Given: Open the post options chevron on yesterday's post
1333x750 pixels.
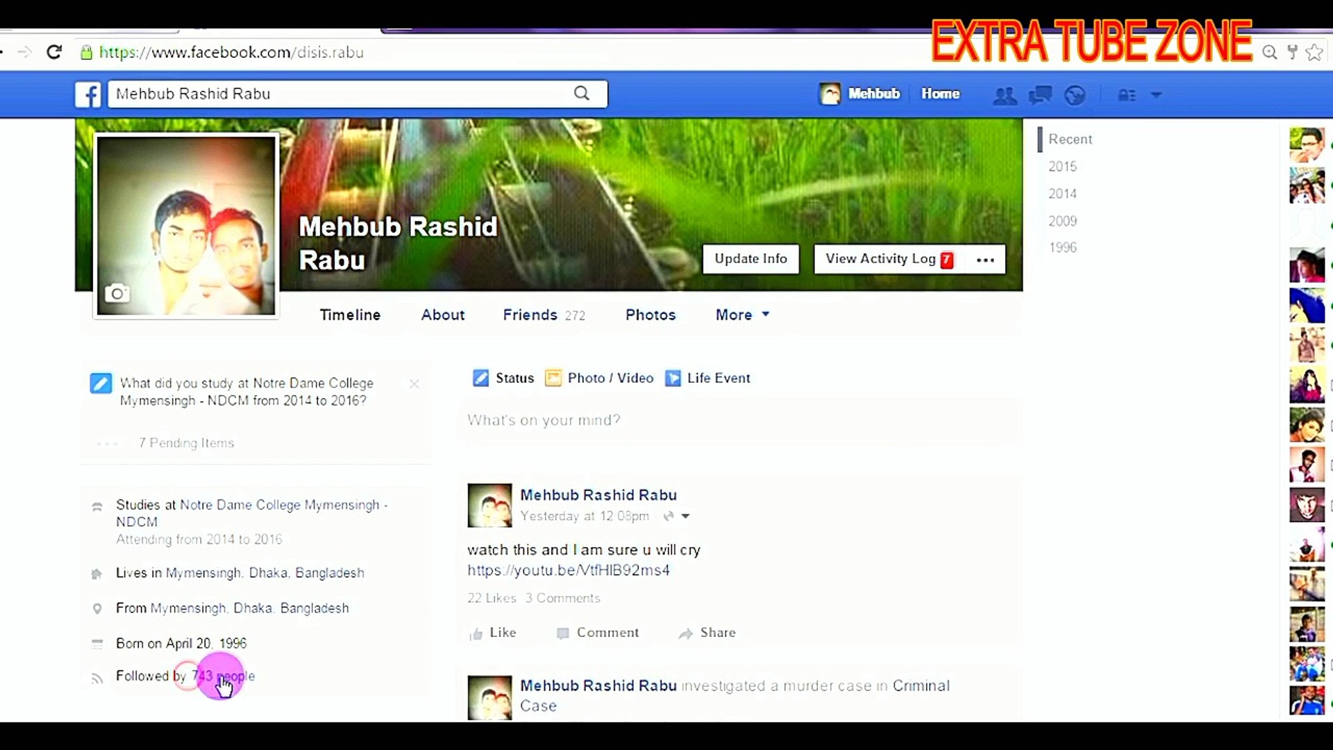Looking at the screenshot, I should click(x=686, y=516).
